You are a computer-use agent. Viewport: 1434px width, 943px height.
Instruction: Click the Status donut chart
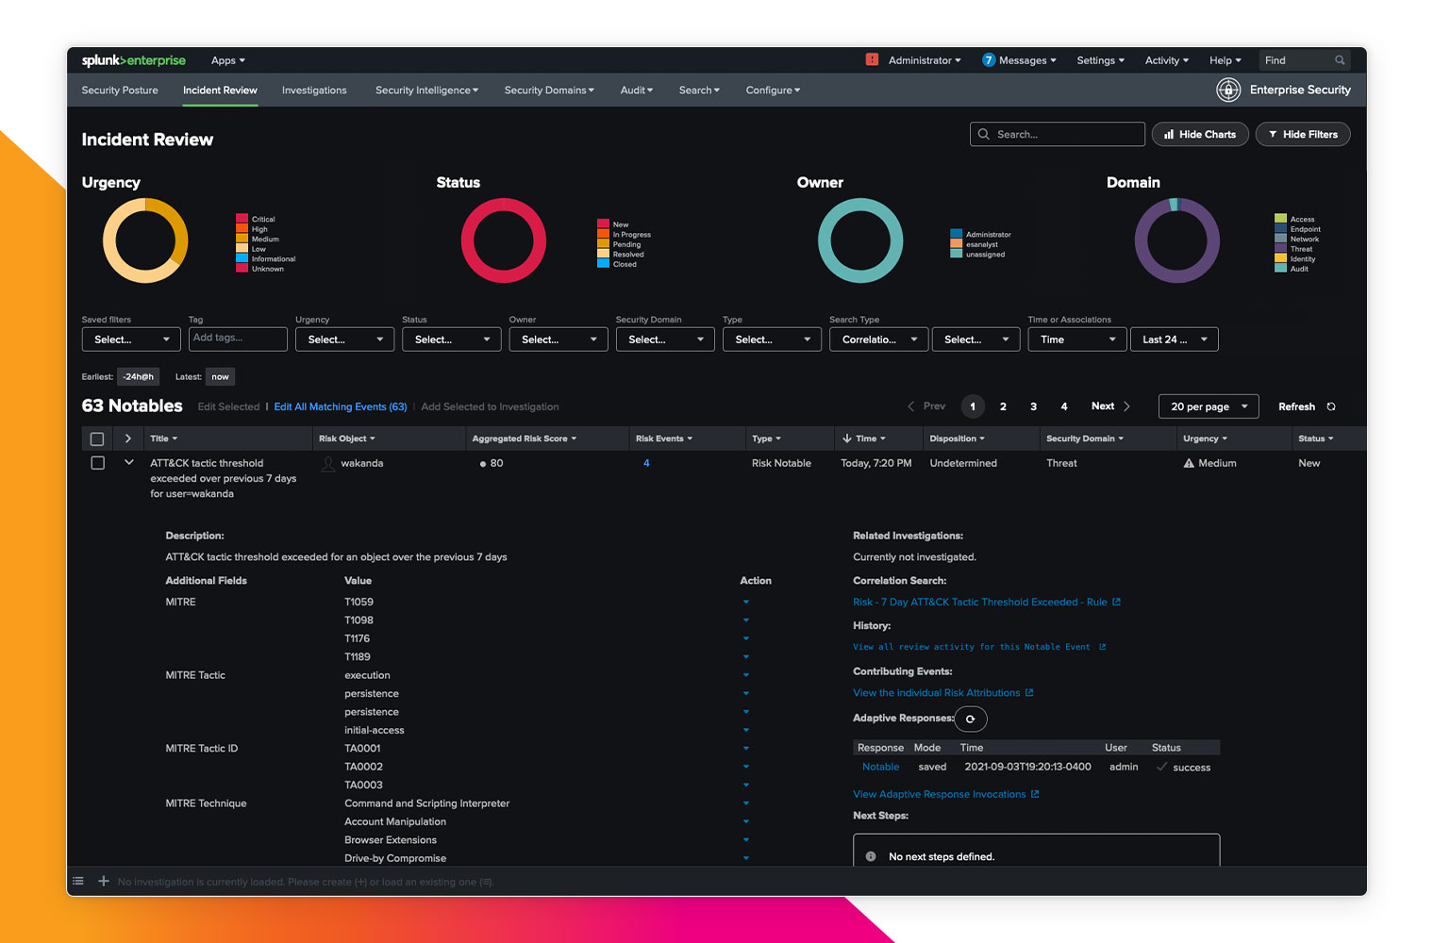(504, 240)
